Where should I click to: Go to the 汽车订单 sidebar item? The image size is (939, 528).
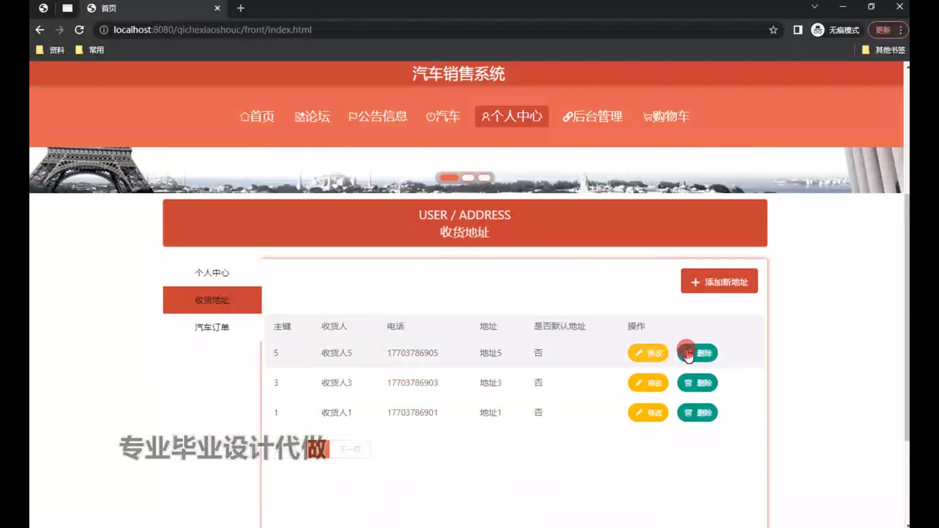(x=212, y=327)
